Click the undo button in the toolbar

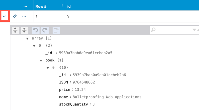36,30
